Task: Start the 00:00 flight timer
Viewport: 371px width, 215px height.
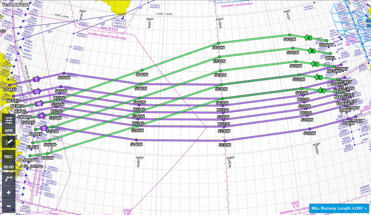Action: (x=8, y=167)
